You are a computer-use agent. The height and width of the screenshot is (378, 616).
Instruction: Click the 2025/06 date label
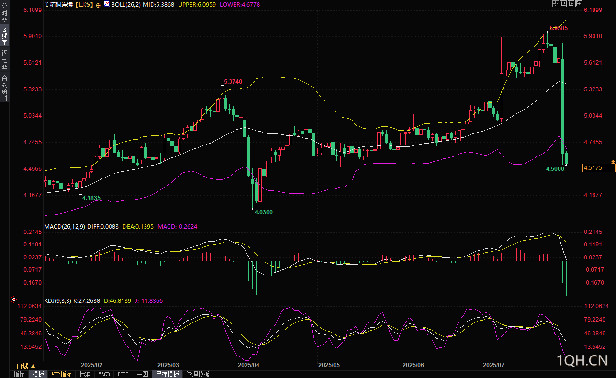[414, 365]
